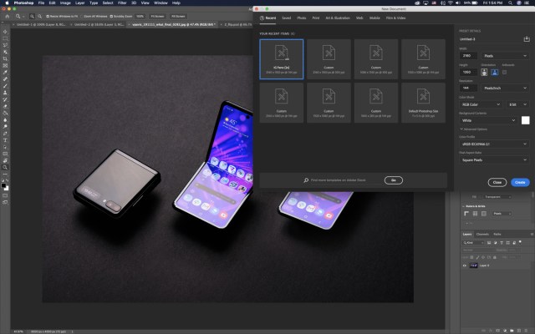This screenshot has height=334, width=535.
Task: Switch to the Film & Video tab
Action: (395, 18)
